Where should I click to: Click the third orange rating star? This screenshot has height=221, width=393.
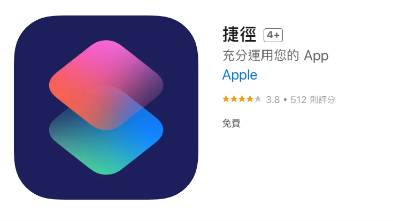coord(242,99)
